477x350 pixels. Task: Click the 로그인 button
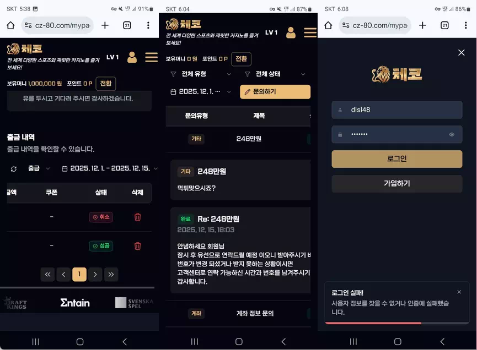click(396, 158)
